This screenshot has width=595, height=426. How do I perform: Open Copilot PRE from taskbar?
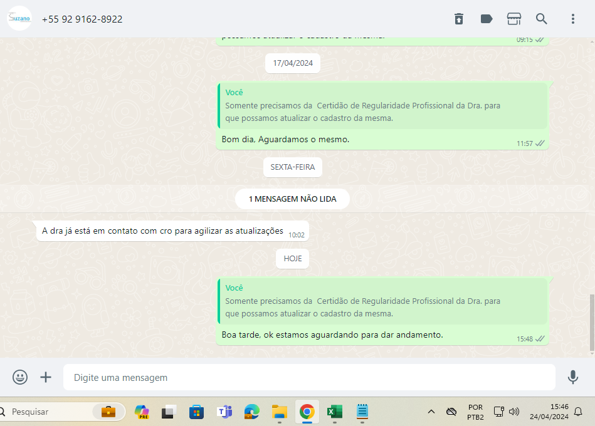click(x=142, y=412)
